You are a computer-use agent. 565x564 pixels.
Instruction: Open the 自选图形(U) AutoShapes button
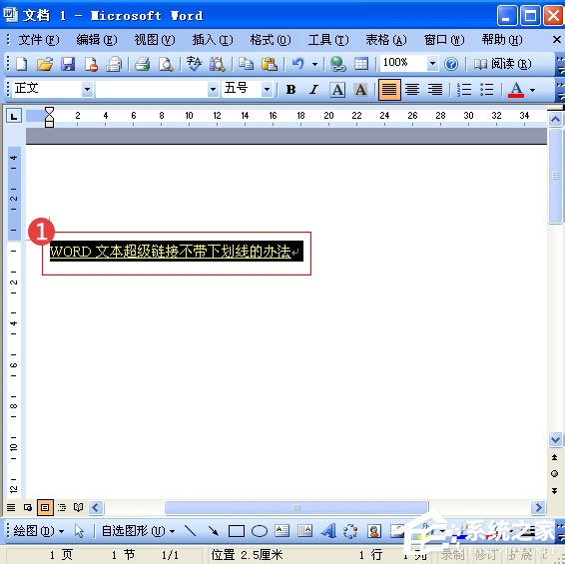138,531
